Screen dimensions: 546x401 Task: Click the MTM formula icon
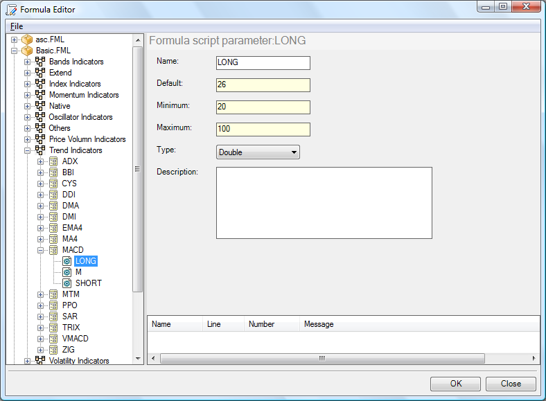[x=53, y=294]
